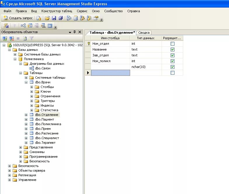Click the manage check constraints icon

pos(50,26)
